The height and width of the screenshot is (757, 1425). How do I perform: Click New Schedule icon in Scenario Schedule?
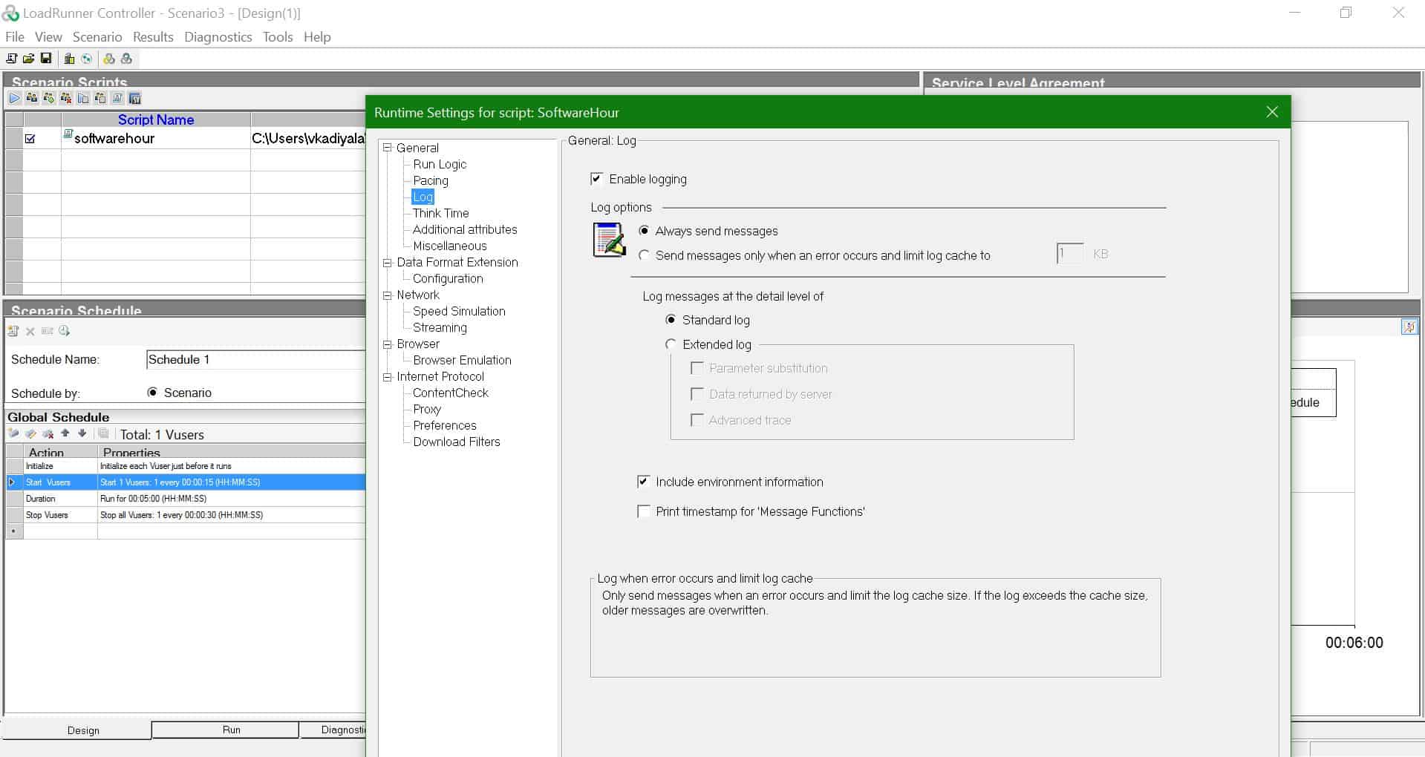[13, 331]
